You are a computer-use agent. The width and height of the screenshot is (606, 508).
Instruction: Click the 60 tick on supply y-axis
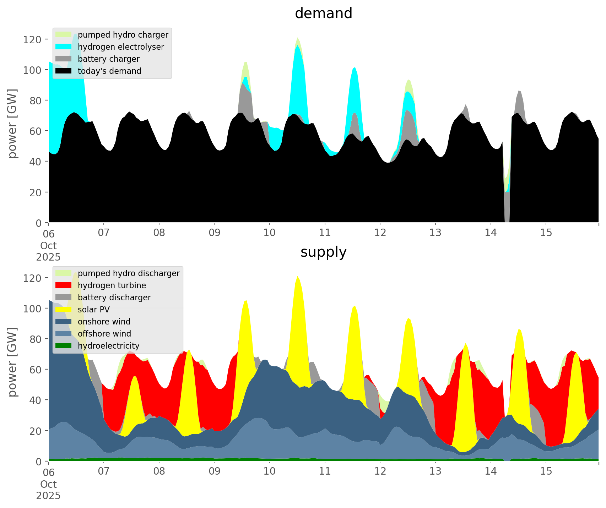click(36, 370)
